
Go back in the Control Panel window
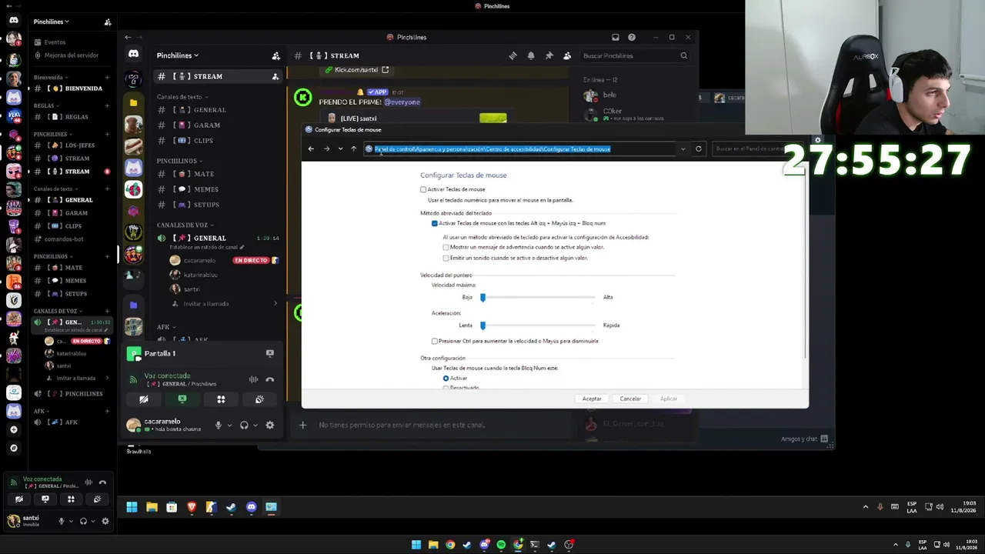311,149
